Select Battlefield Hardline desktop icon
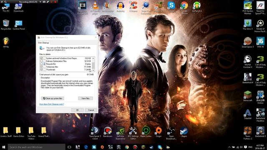Screen dimensions: 267x150 click(x=260, y=115)
